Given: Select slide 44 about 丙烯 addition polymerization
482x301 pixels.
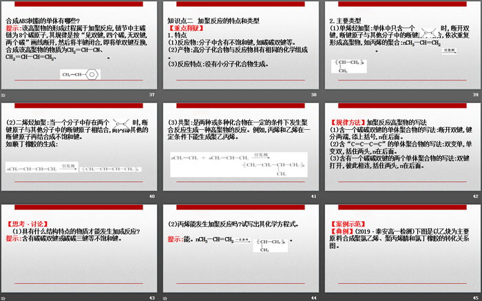Looking at the screenshot, I should click(241, 245).
